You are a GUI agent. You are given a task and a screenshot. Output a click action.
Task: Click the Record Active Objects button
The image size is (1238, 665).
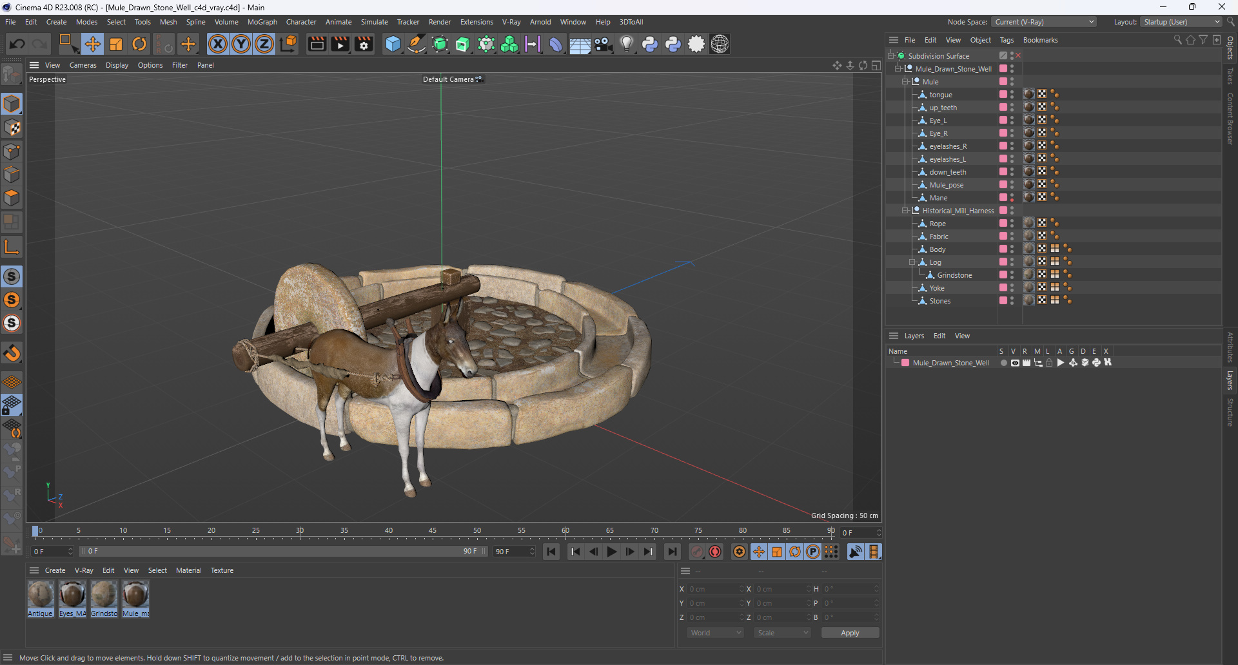click(x=697, y=552)
